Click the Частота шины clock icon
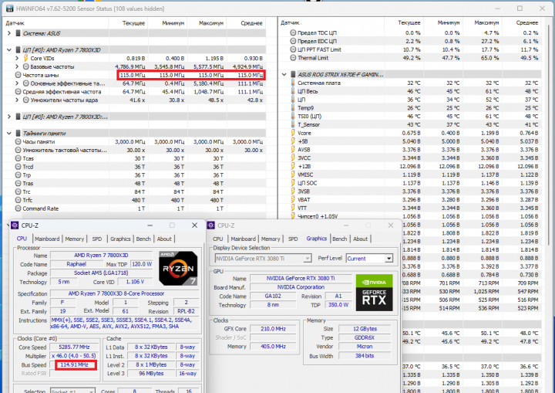Image resolution: width=555 pixels, height=393 pixels. (18, 75)
